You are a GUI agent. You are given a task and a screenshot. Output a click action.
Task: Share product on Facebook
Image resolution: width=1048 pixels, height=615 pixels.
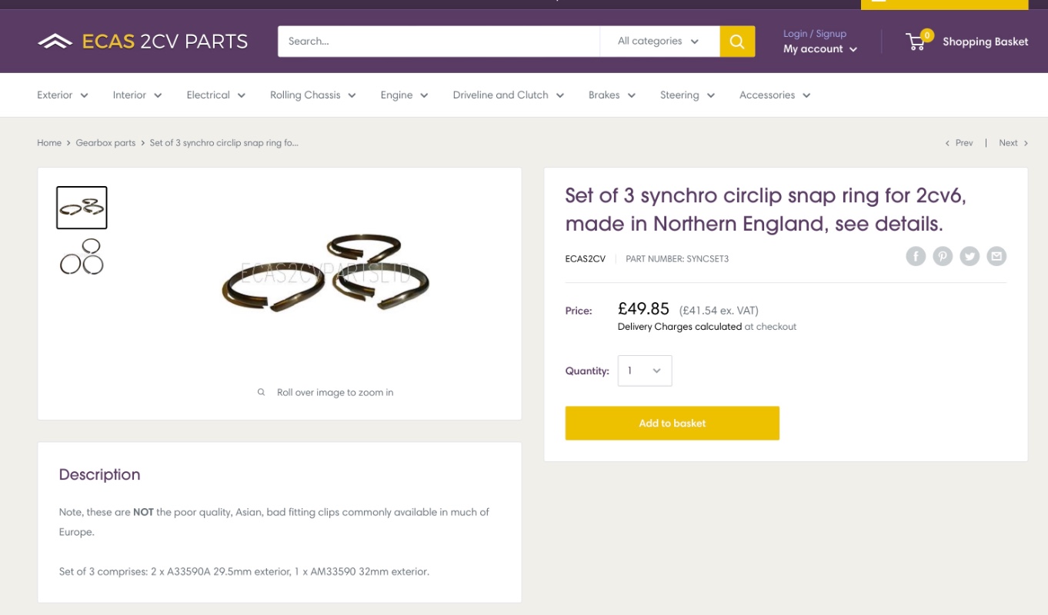click(915, 256)
